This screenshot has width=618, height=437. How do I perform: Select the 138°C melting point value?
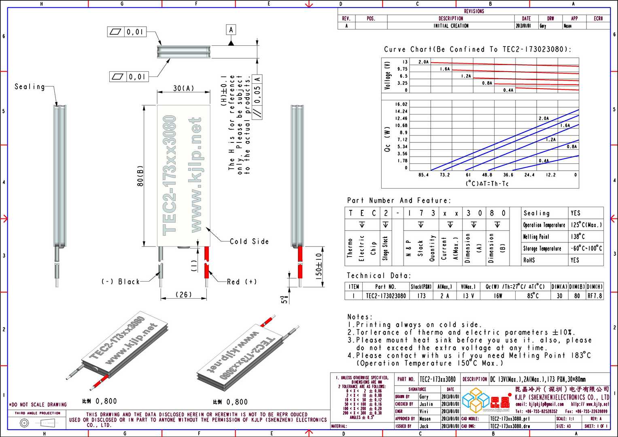click(x=578, y=236)
